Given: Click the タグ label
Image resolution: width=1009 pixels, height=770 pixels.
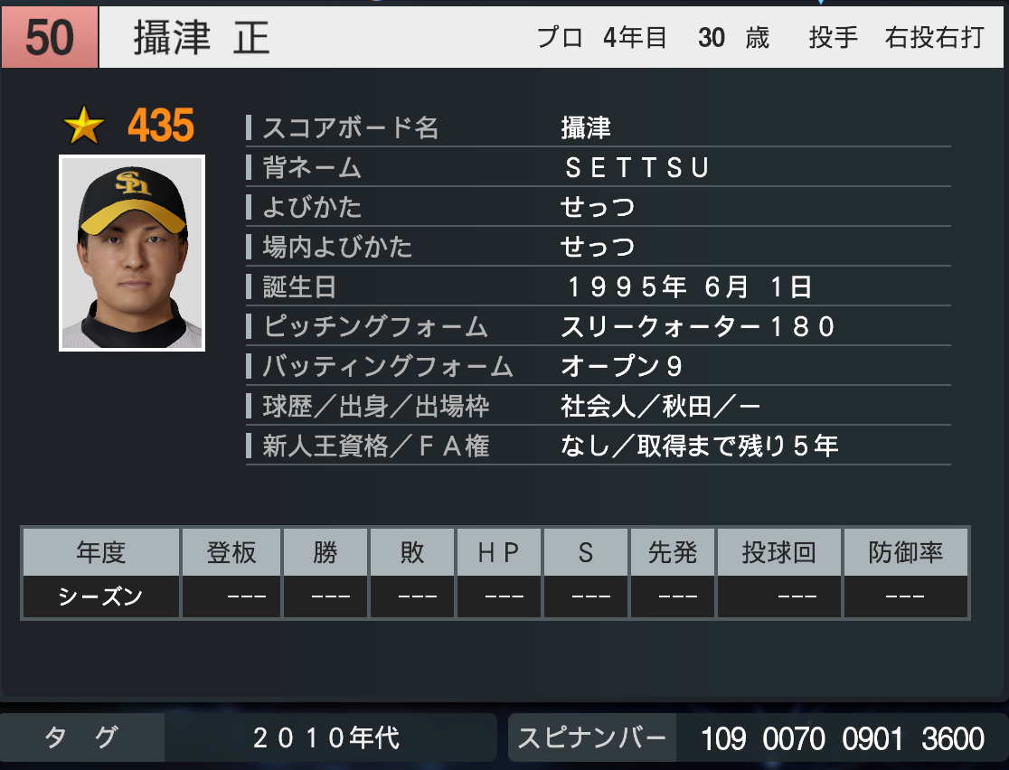Looking at the screenshot, I should (x=82, y=737).
